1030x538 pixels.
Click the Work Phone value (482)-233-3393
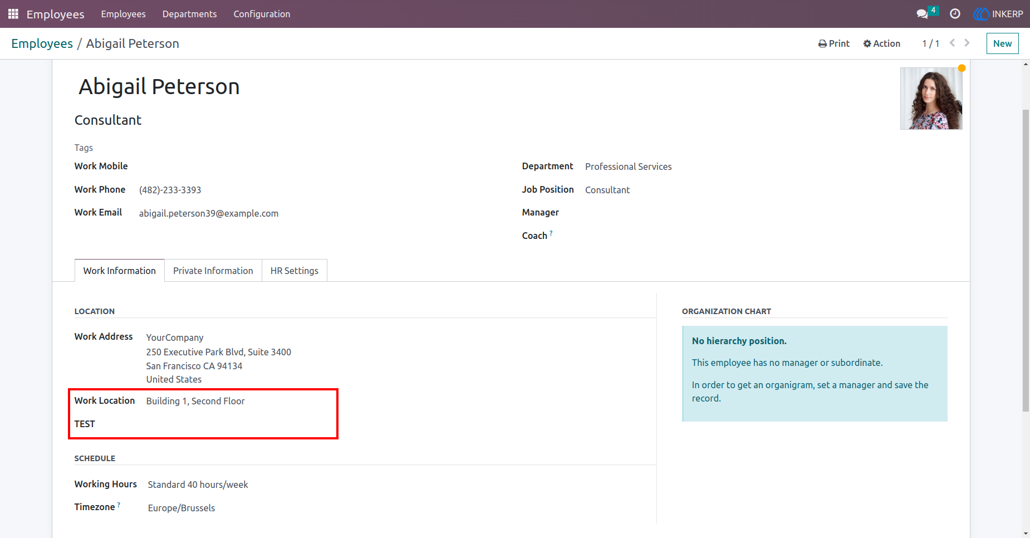(170, 190)
